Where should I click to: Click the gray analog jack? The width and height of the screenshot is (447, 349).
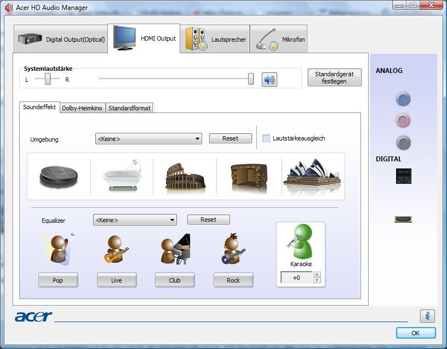click(x=403, y=143)
